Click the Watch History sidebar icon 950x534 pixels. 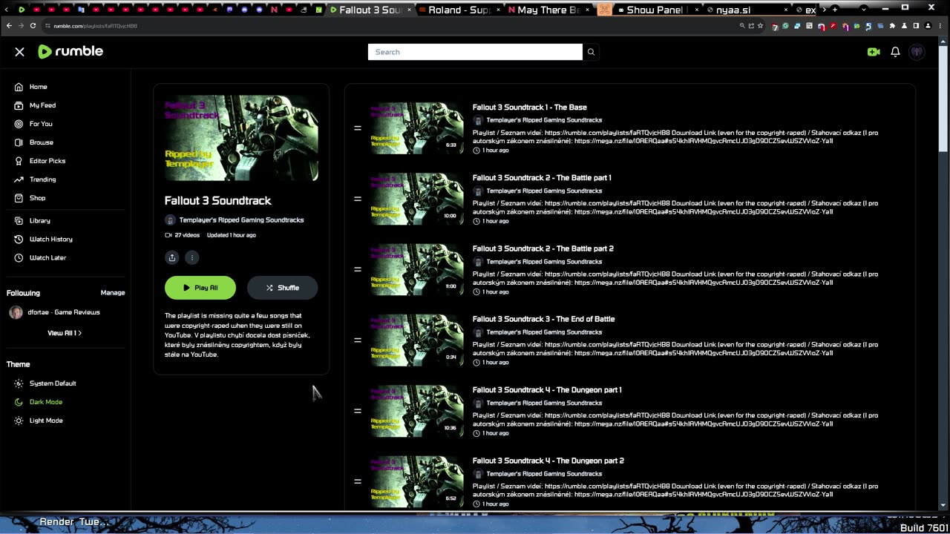pos(19,240)
